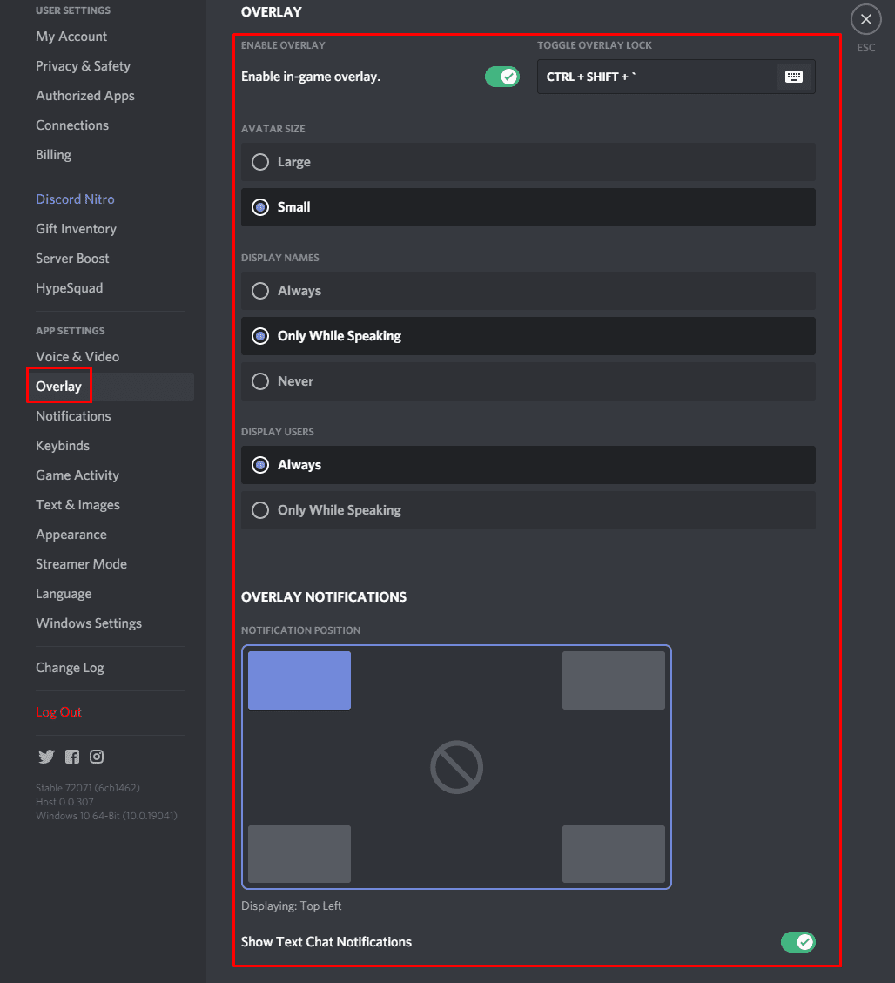This screenshot has height=983, width=895.
Task: View the Discord Nitro page
Action: (x=75, y=199)
